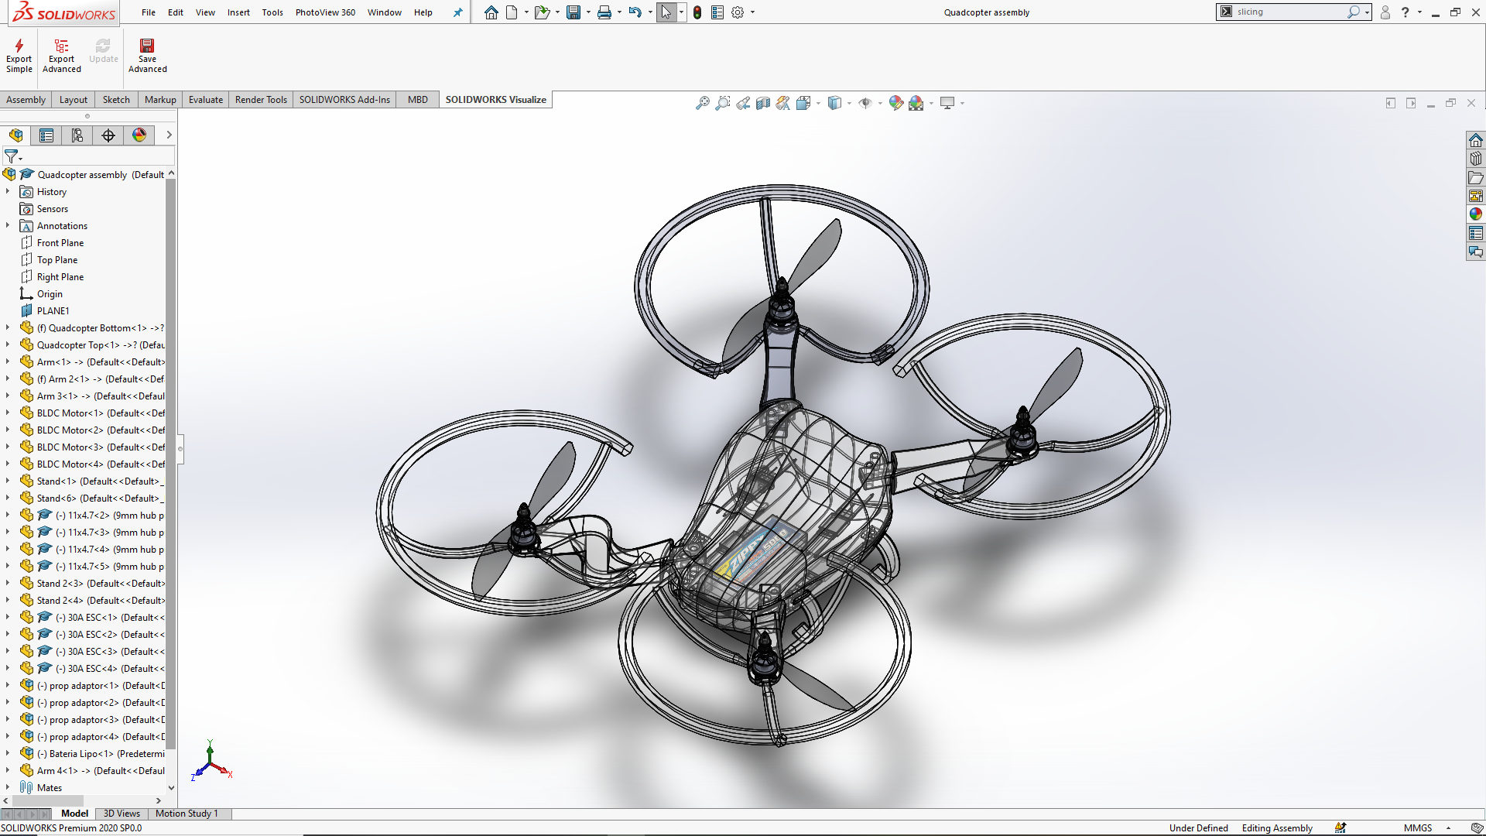Click the Open file icon
The height and width of the screenshot is (836, 1486).
tap(542, 12)
